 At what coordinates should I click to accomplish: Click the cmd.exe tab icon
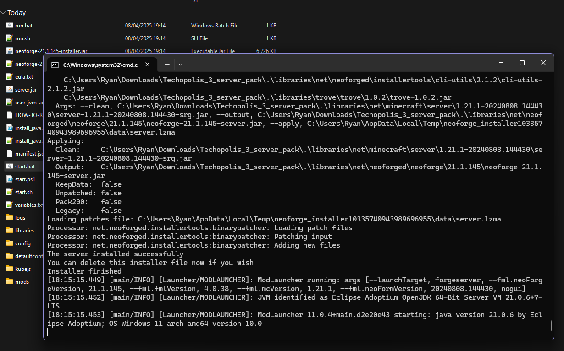pos(55,65)
